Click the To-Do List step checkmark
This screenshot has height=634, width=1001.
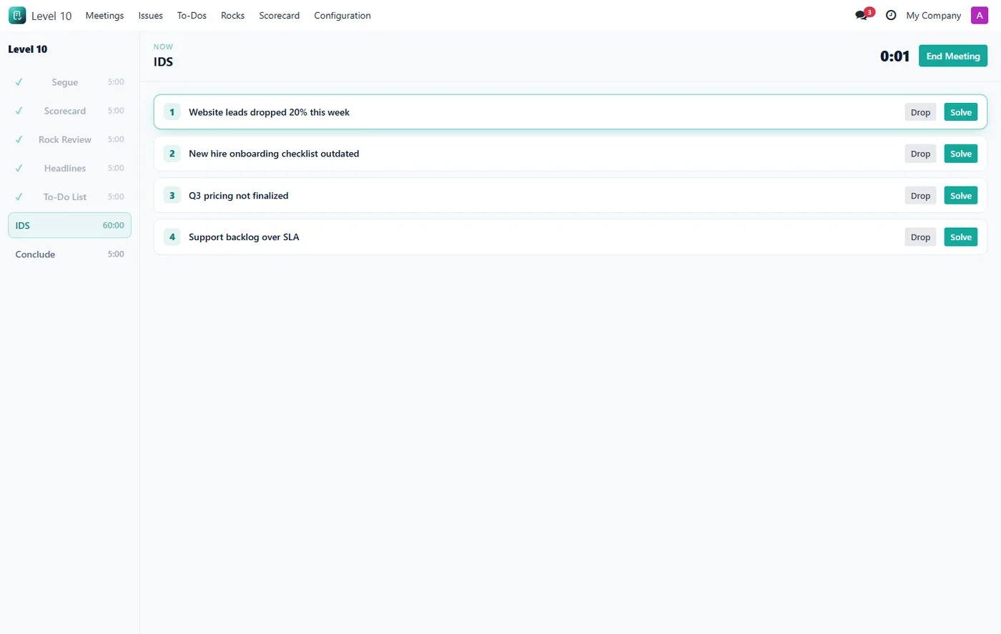(19, 197)
